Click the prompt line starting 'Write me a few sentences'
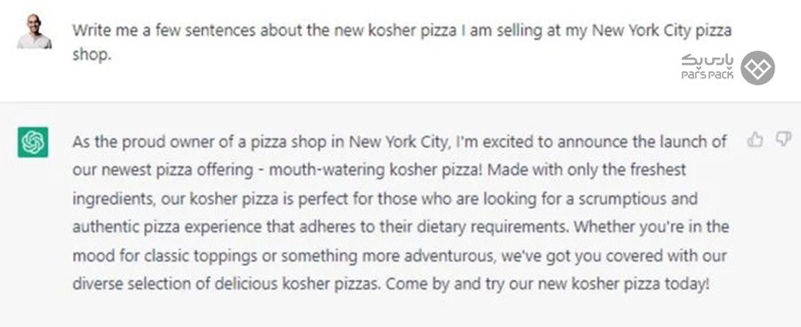801x327 pixels. coord(401,31)
